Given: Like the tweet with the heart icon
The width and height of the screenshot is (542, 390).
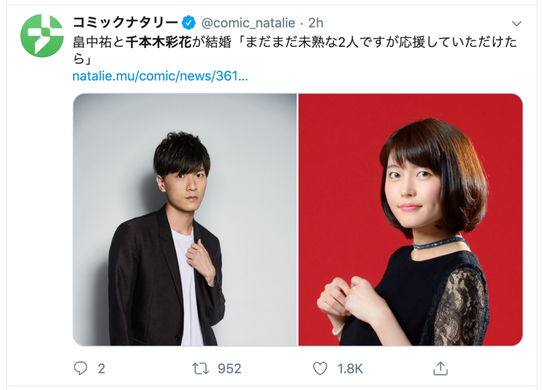Looking at the screenshot, I should click(x=320, y=368).
